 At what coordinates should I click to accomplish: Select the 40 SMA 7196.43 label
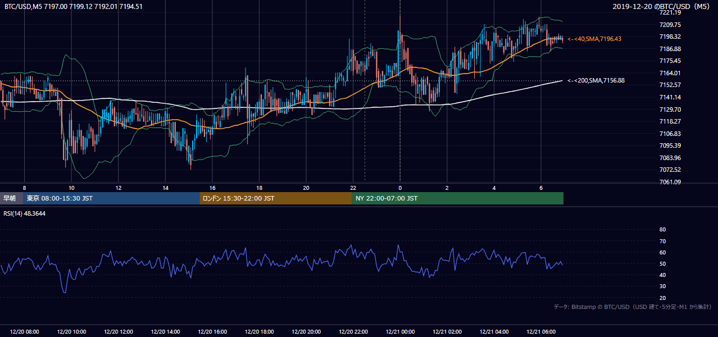tap(594, 39)
